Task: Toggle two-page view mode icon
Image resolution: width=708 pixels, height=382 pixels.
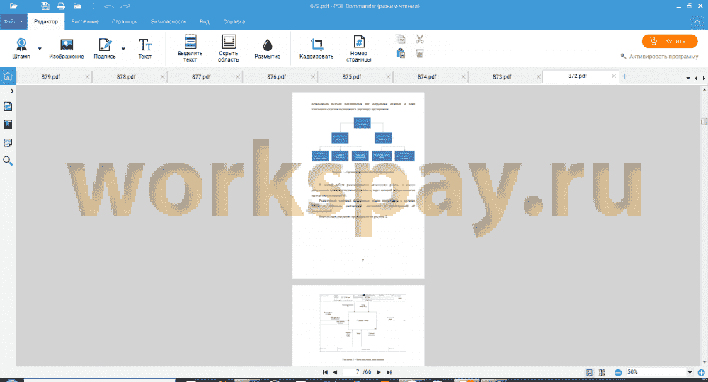Action: (602, 373)
